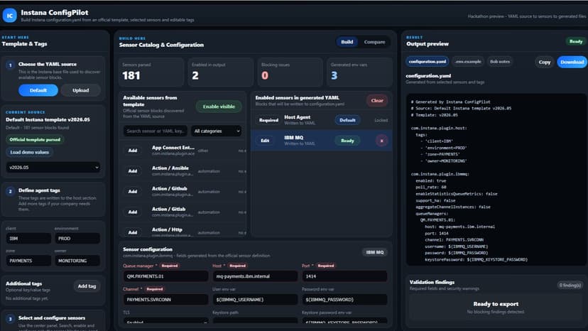The image size is (588, 331).
Task: Open the template version v2026.05 dropdown
Action: point(53,168)
